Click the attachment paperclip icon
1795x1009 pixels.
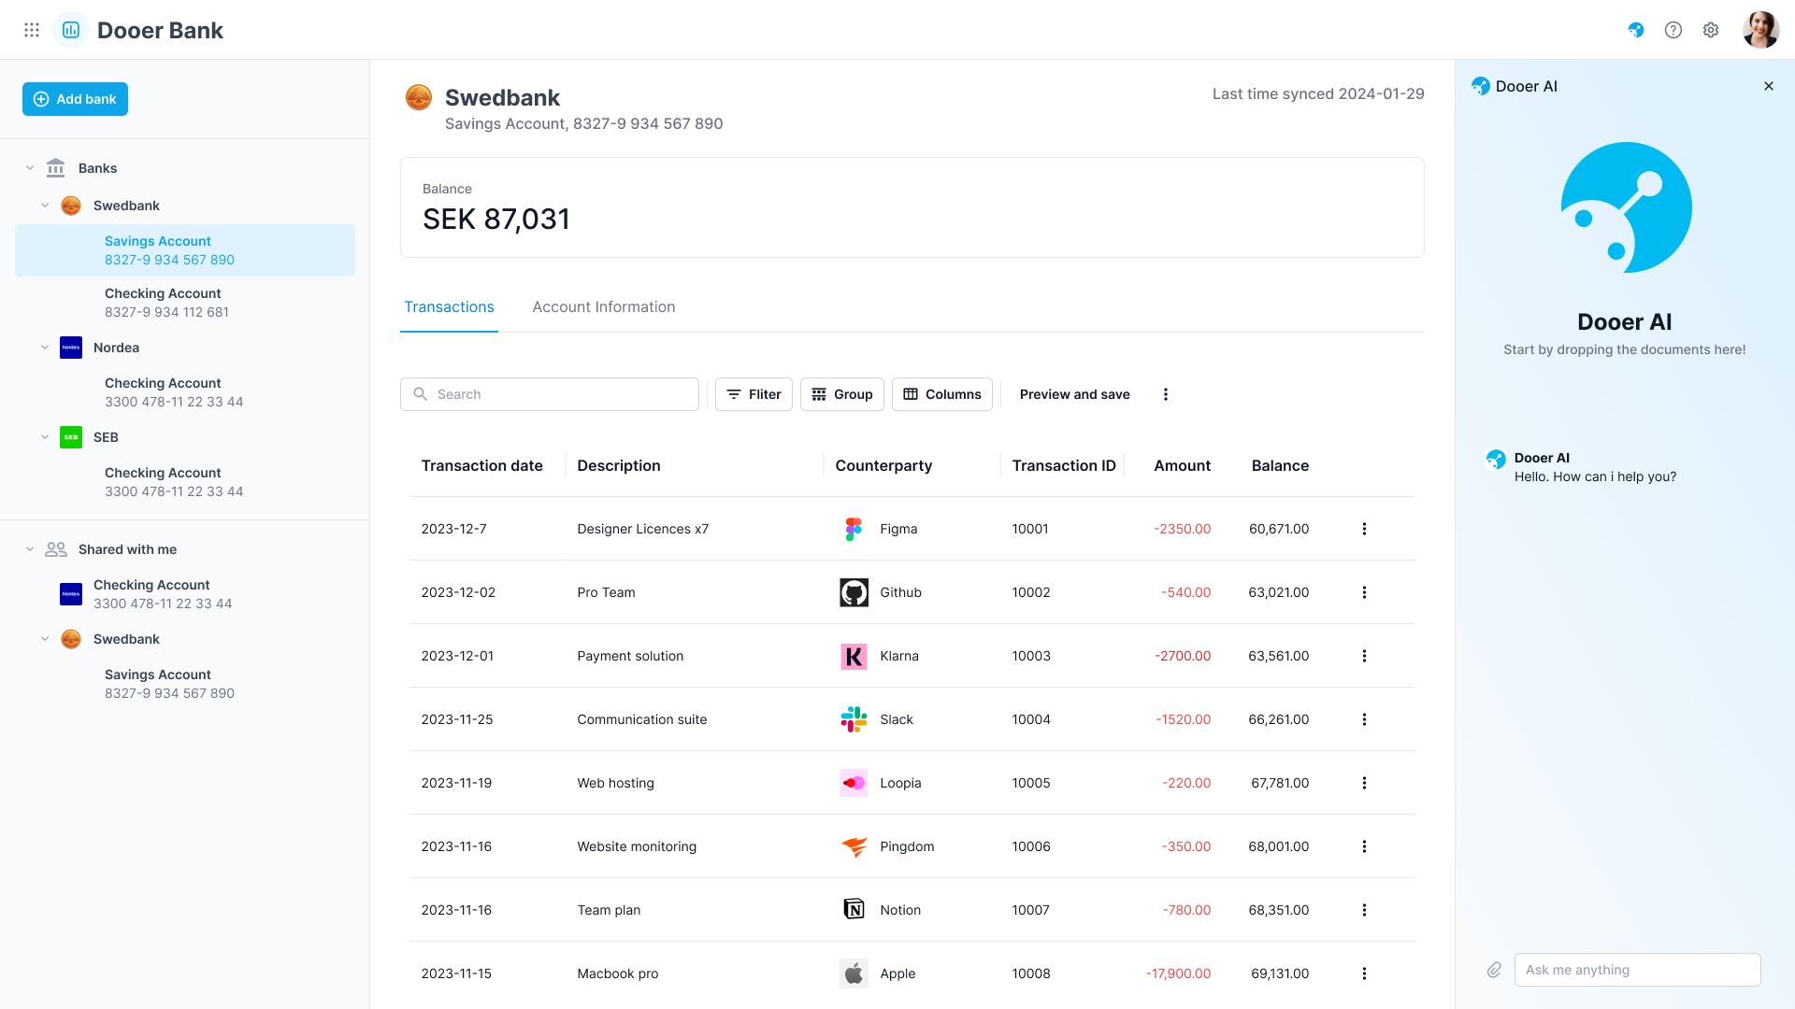click(x=1494, y=970)
